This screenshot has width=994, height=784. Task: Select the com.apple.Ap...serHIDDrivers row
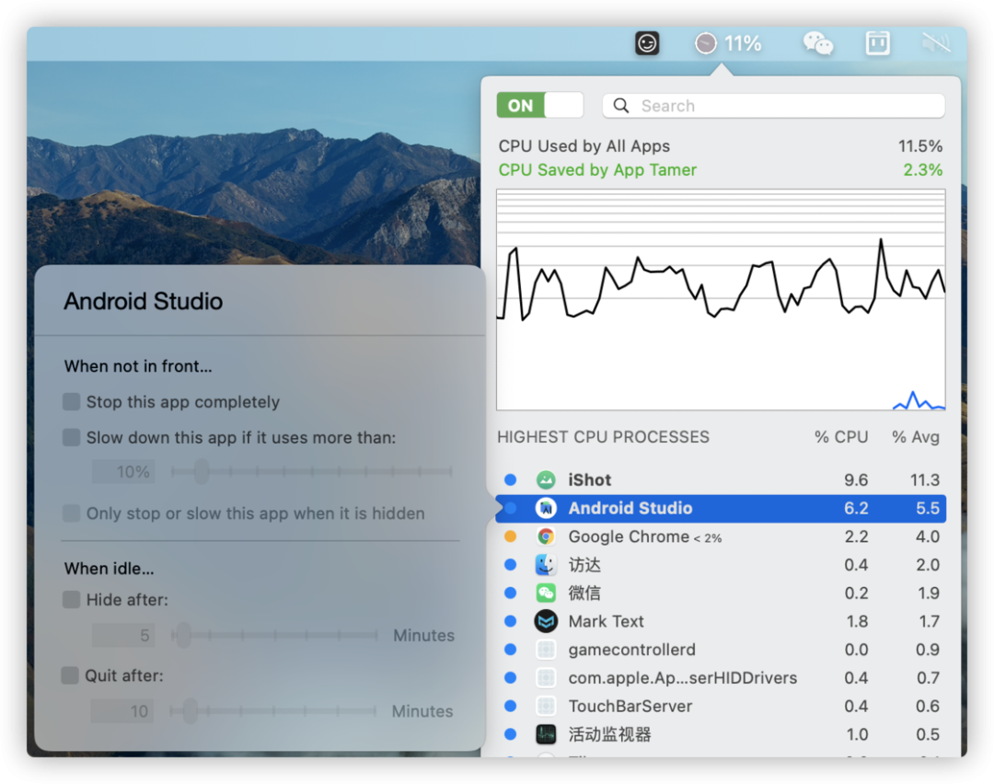721,678
